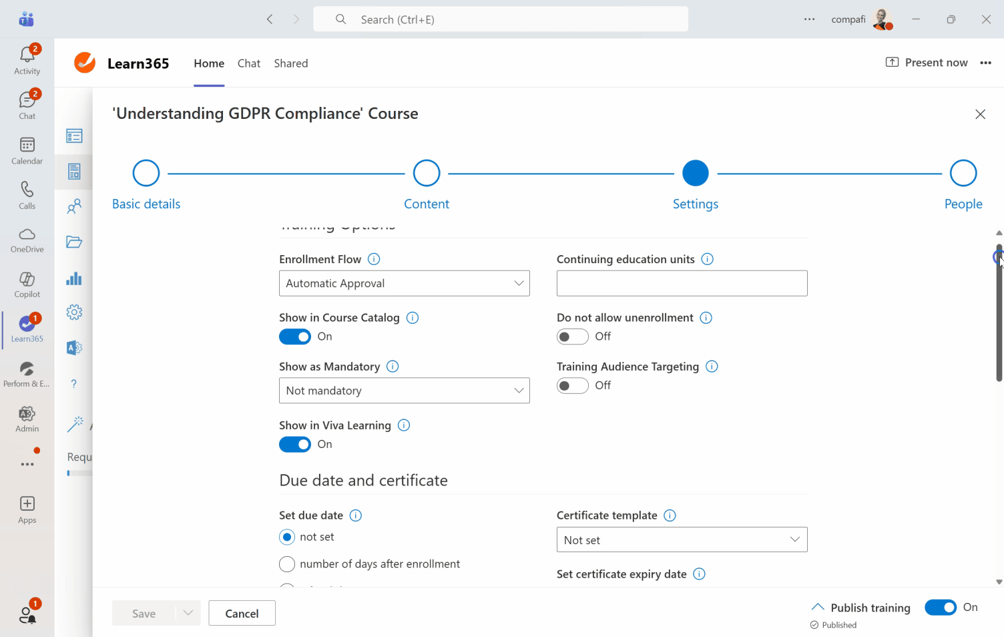Click the Cancel button
1004x637 pixels.
coord(242,613)
